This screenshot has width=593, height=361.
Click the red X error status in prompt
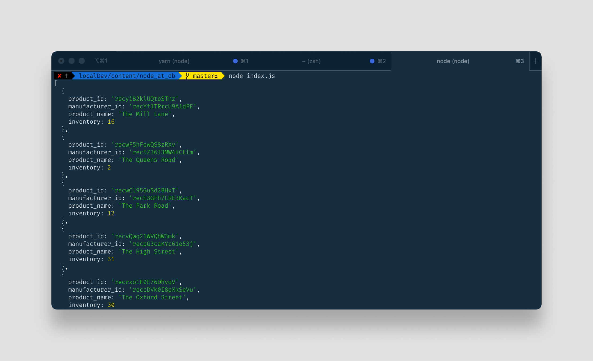[x=59, y=76]
